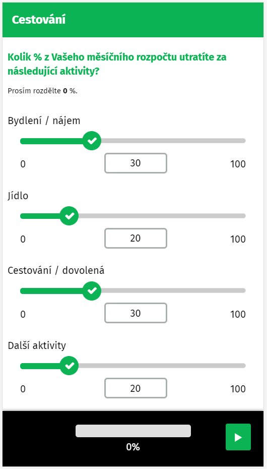Click the grey track of Bydlení slider
This screenshot has width=267, height=469.
point(173,141)
